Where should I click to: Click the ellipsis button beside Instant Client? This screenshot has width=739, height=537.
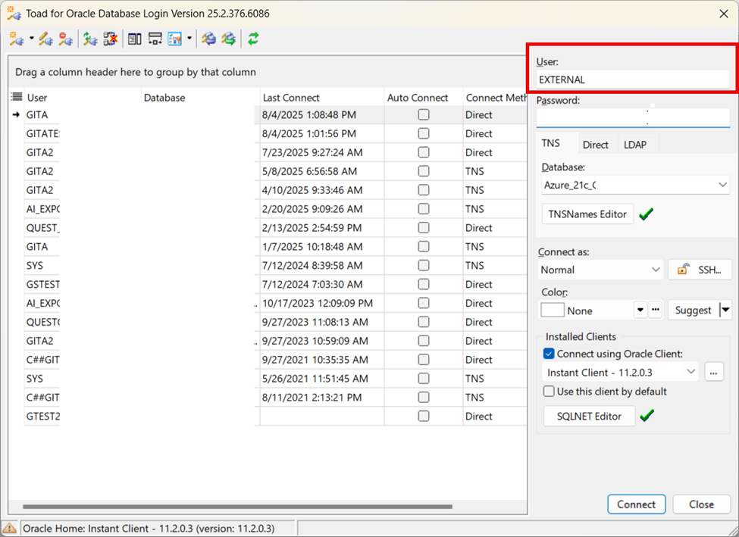click(713, 372)
